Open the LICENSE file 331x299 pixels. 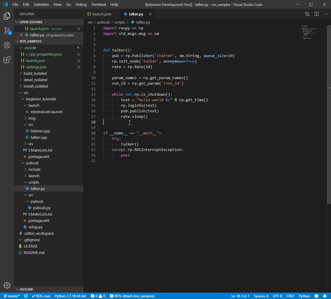(x=48, y=246)
